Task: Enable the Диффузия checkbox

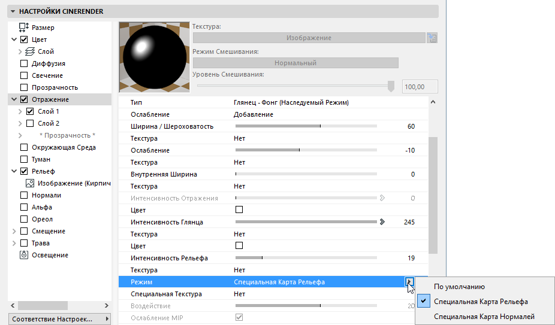Action: tap(24, 63)
